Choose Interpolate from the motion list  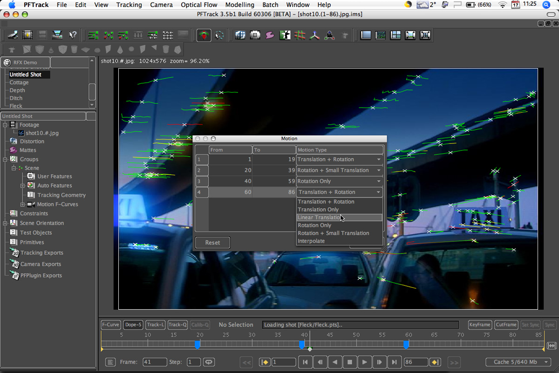point(340,241)
